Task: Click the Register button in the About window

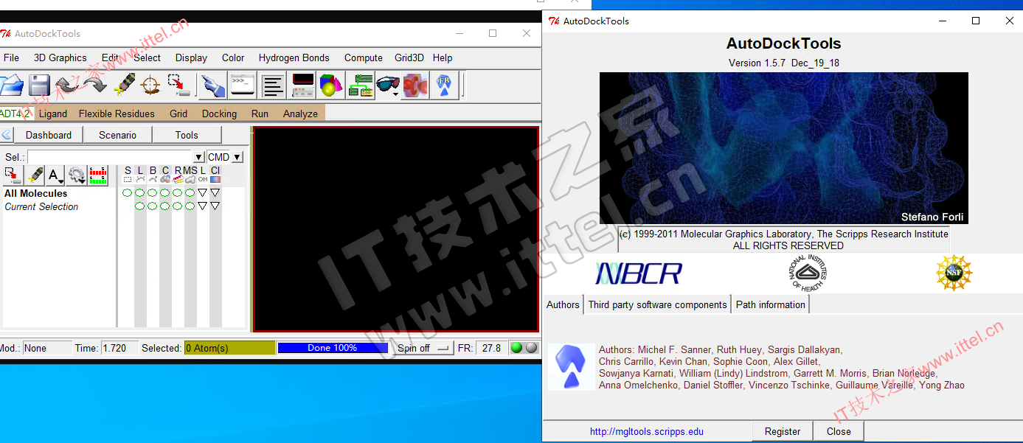Action: tap(783, 431)
